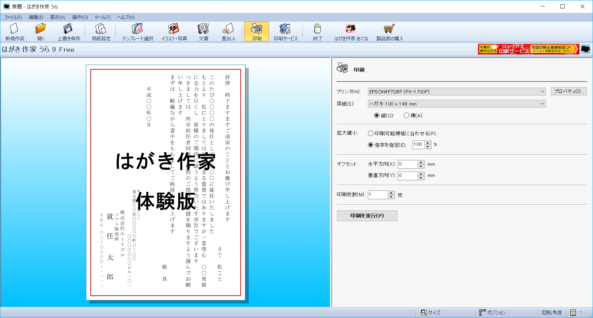Image resolution: width=593 pixels, height=318 pixels.
Task: Click the ポジション status bar icon
Action: 482,313
